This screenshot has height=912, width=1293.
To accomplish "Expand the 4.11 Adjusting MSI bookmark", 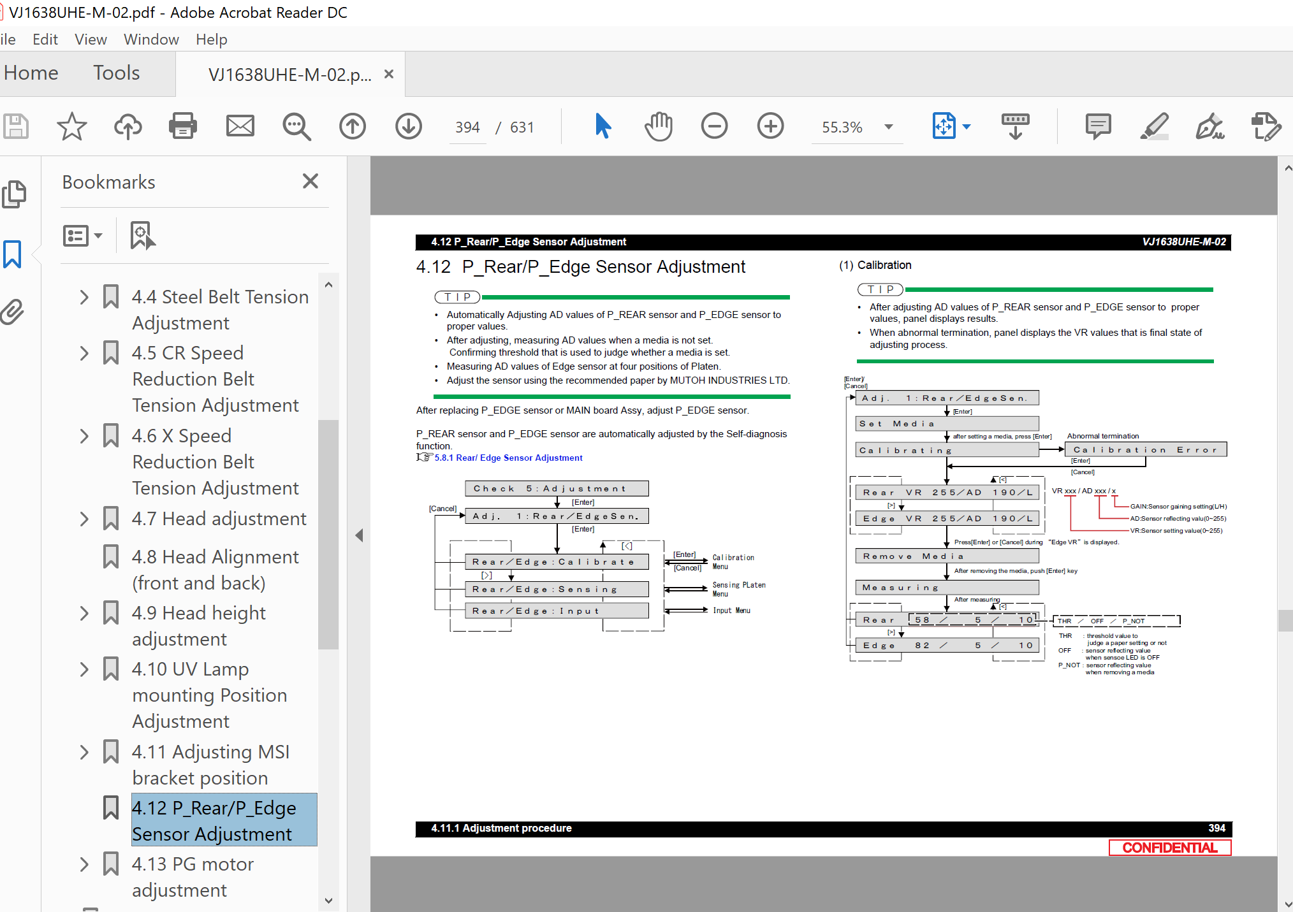I will coord(84,752).
